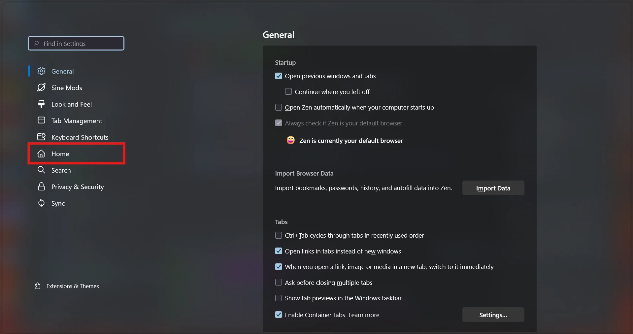Click the Import Data button
The image size is (633, 334).
[x=493, y=188]
